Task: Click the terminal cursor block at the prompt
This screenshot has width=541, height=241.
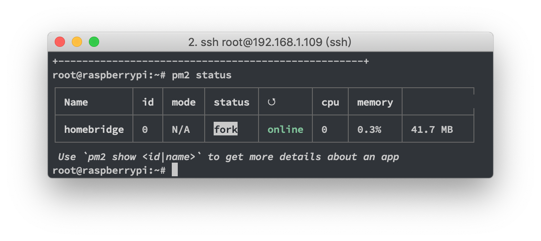Action: [x=174, y=170]
